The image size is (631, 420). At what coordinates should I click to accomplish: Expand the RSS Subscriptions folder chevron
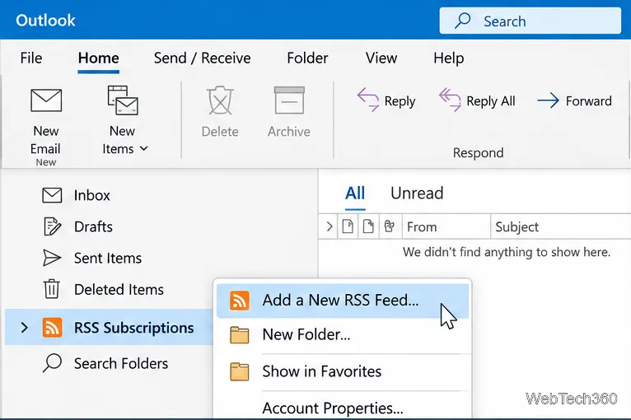click(x=24, y=328)
